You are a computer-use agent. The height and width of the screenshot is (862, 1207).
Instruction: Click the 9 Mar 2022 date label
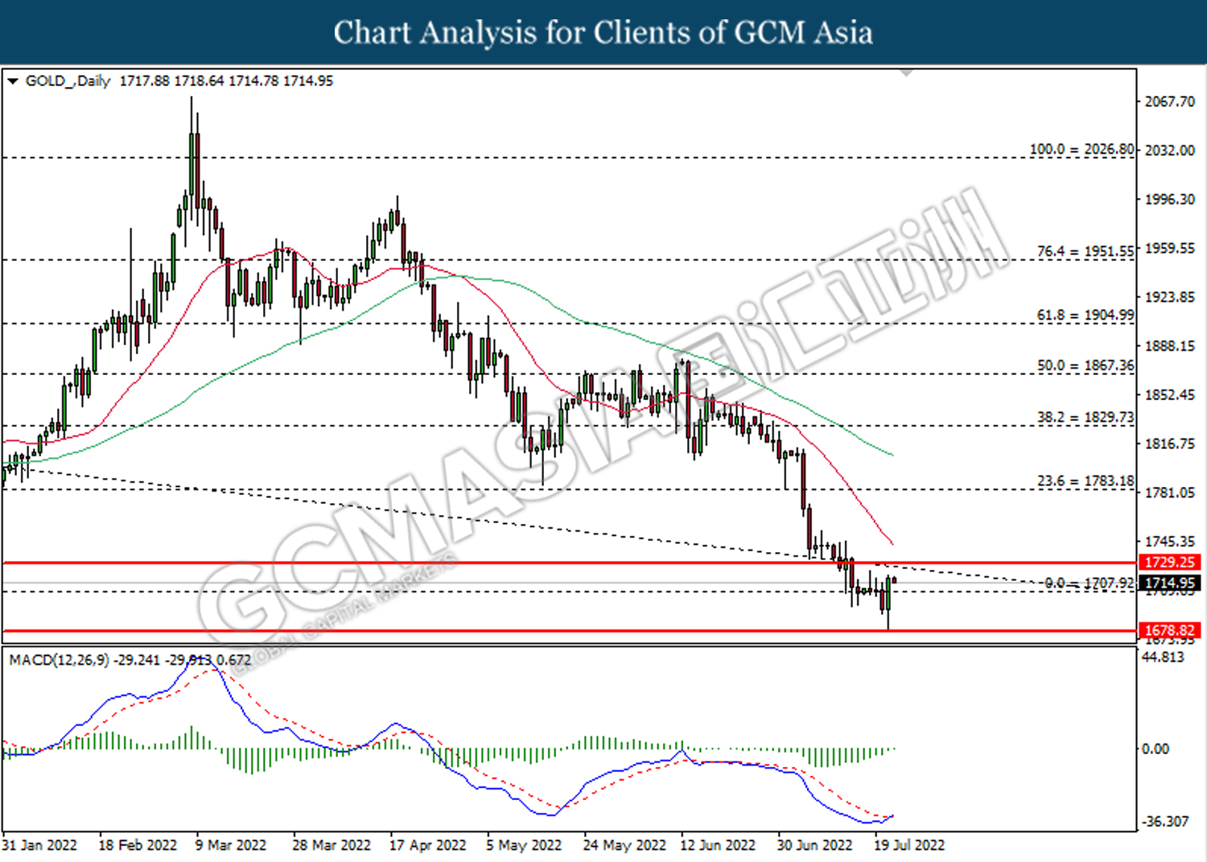click(x=231, y=845)
